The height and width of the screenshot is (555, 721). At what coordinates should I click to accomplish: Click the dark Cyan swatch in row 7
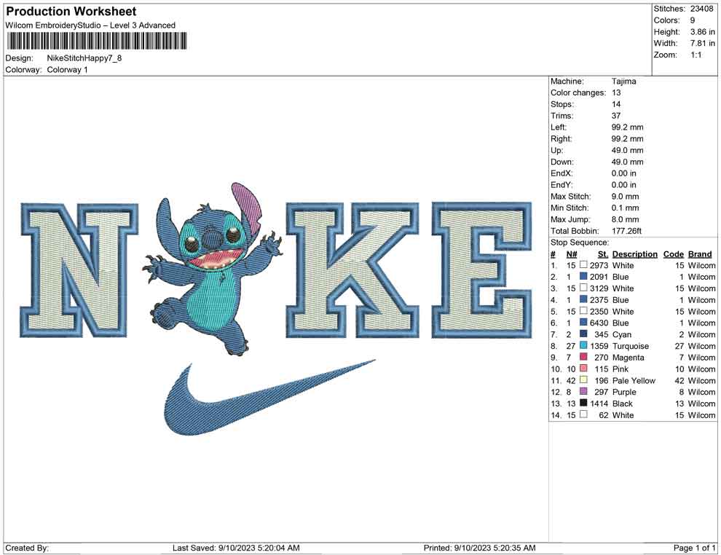[x=583, y=334]
